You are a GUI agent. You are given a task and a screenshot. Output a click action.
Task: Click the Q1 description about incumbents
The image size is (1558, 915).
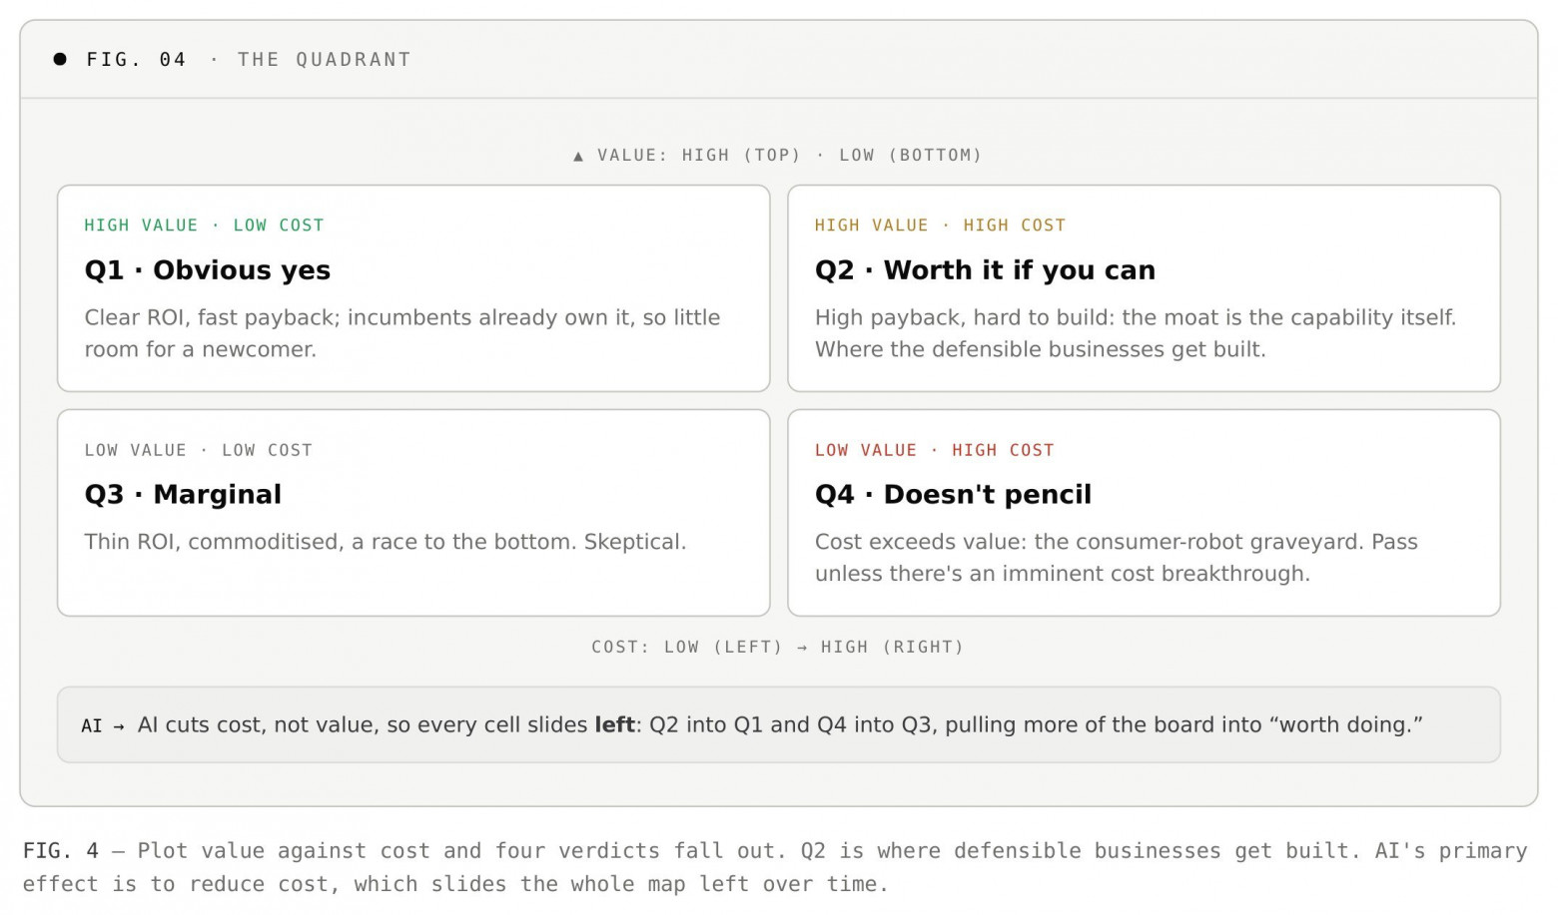click(x=402, y=333)
